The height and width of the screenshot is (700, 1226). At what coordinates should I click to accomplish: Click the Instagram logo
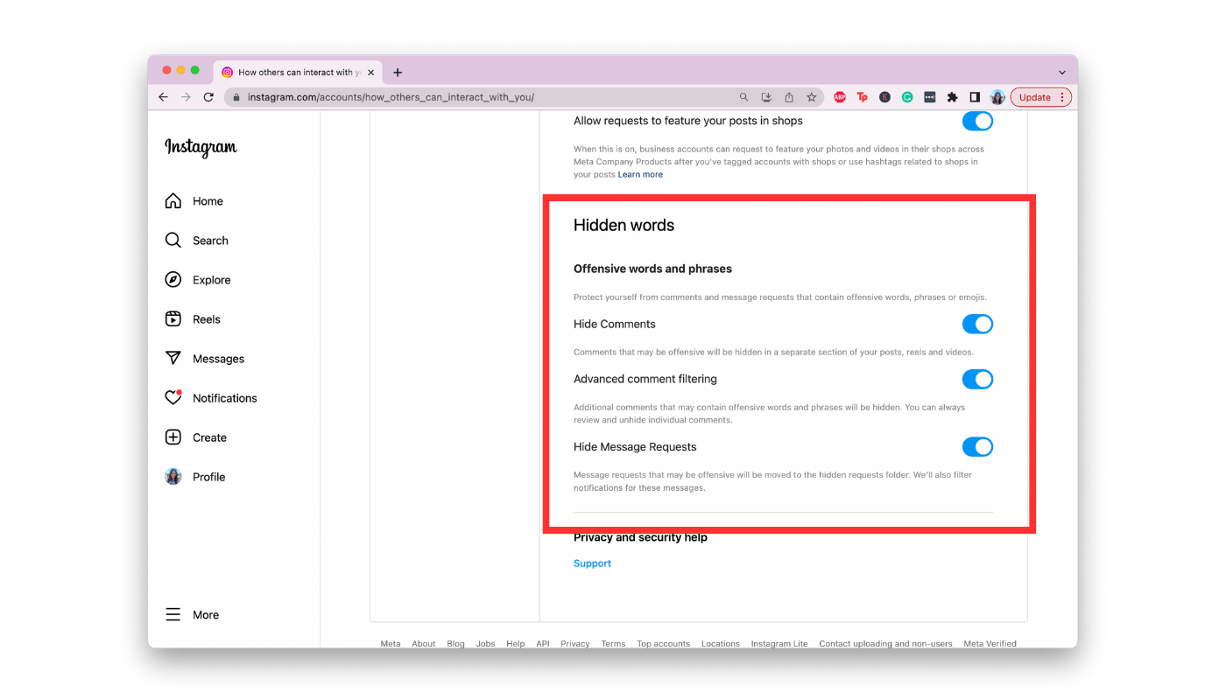(201, 148)
